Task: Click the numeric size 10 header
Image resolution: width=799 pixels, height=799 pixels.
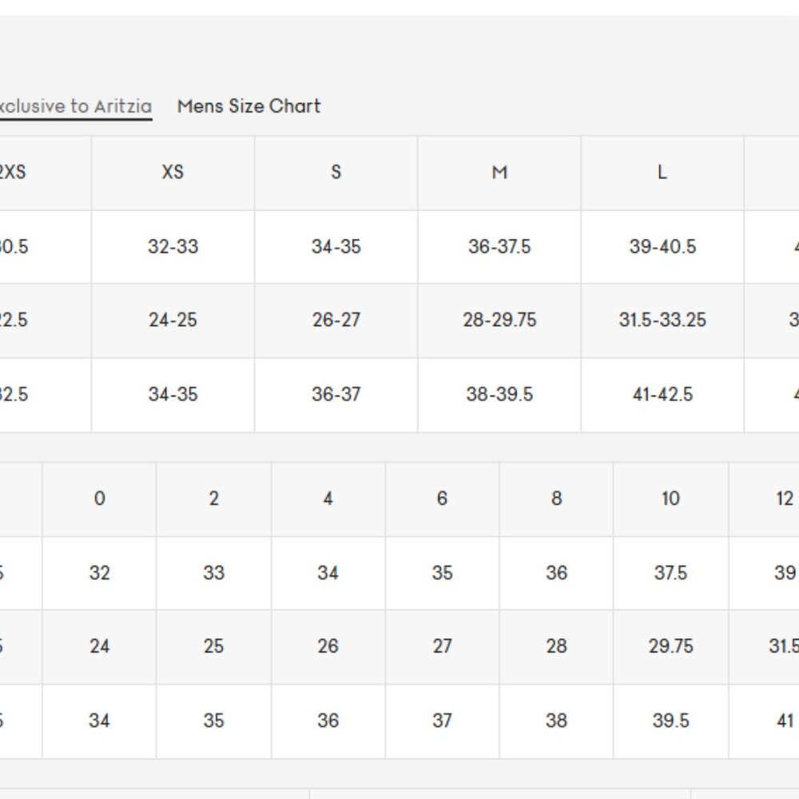Action: 670,499
